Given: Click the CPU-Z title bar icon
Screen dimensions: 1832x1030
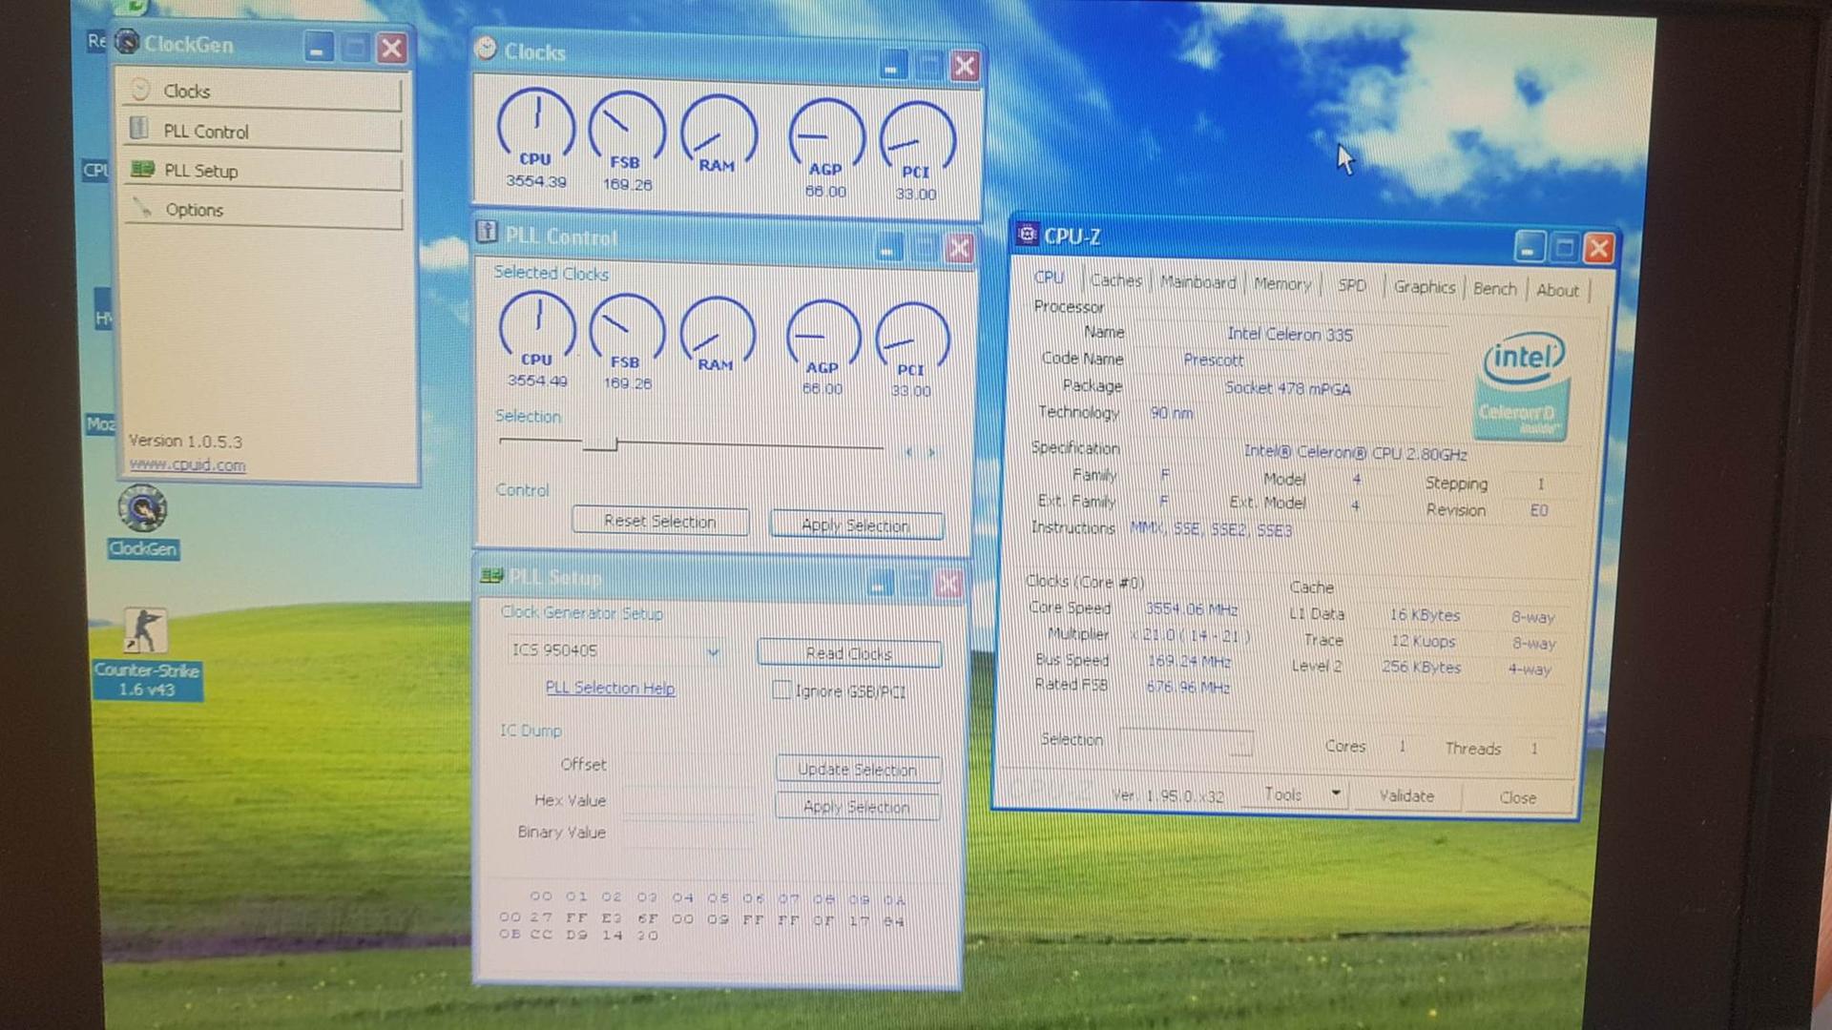Looking at the screenshot, I should [1027, 234].
